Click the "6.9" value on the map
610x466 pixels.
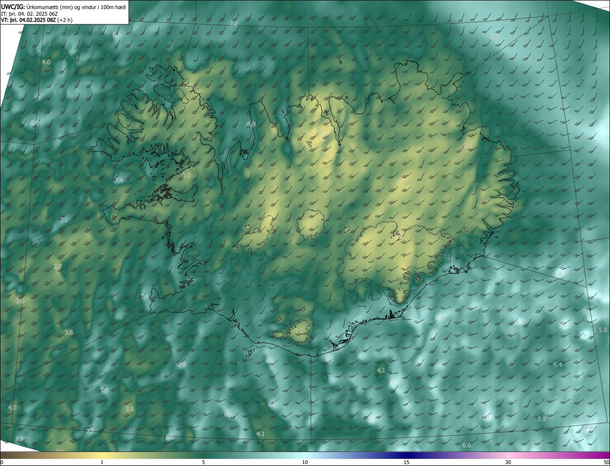click(251, 124)
